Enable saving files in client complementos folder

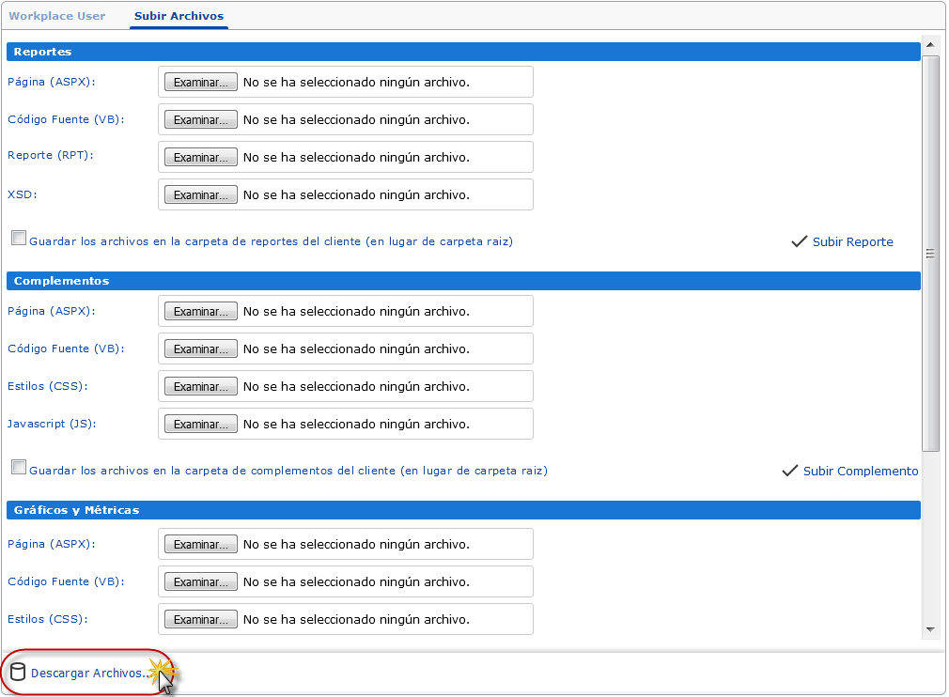pos(19,467)
